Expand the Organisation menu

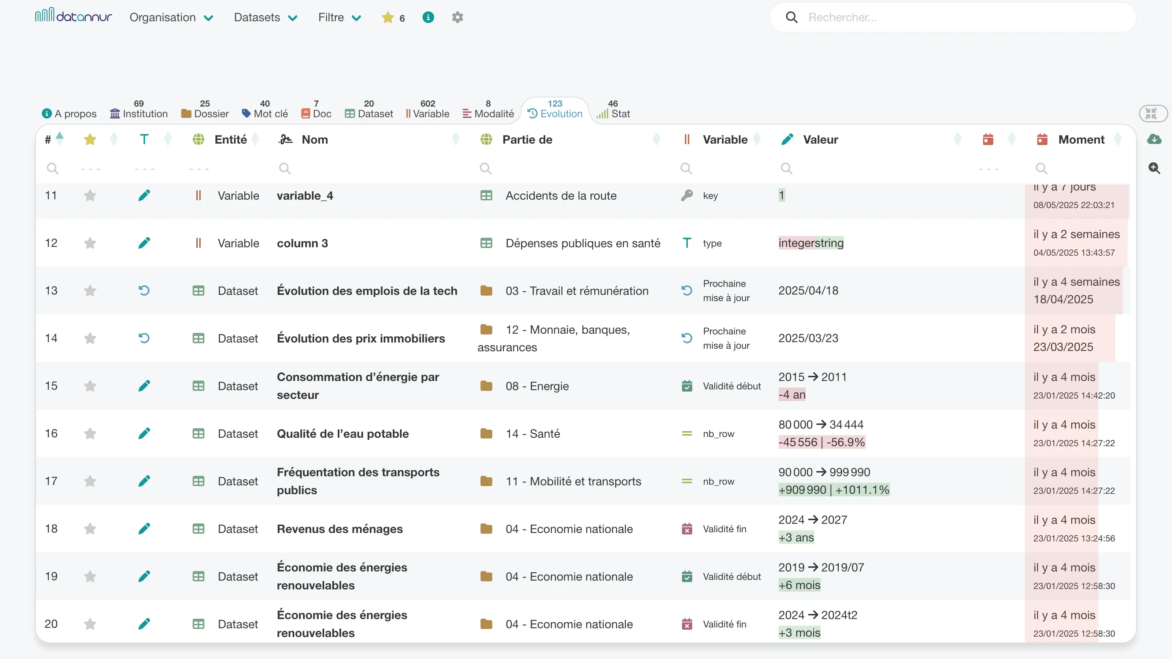pos(171,17)
